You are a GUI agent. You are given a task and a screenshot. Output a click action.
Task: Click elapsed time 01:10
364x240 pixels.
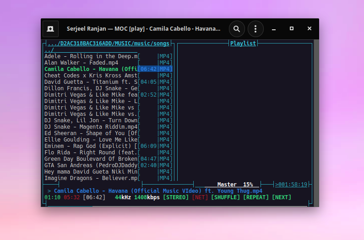point(53,197)
